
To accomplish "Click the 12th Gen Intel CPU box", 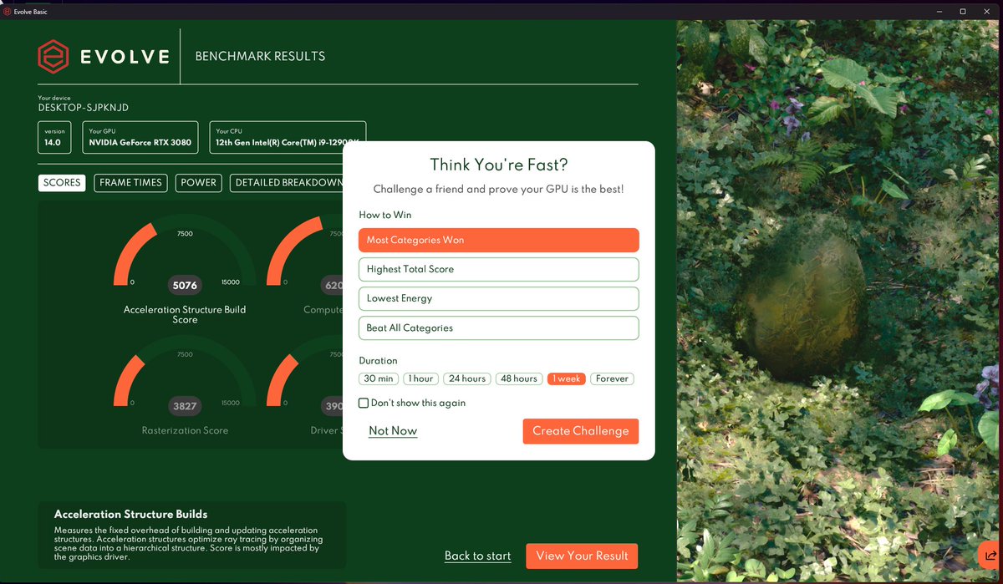I will pyautogui.click(x=288, y=138).
